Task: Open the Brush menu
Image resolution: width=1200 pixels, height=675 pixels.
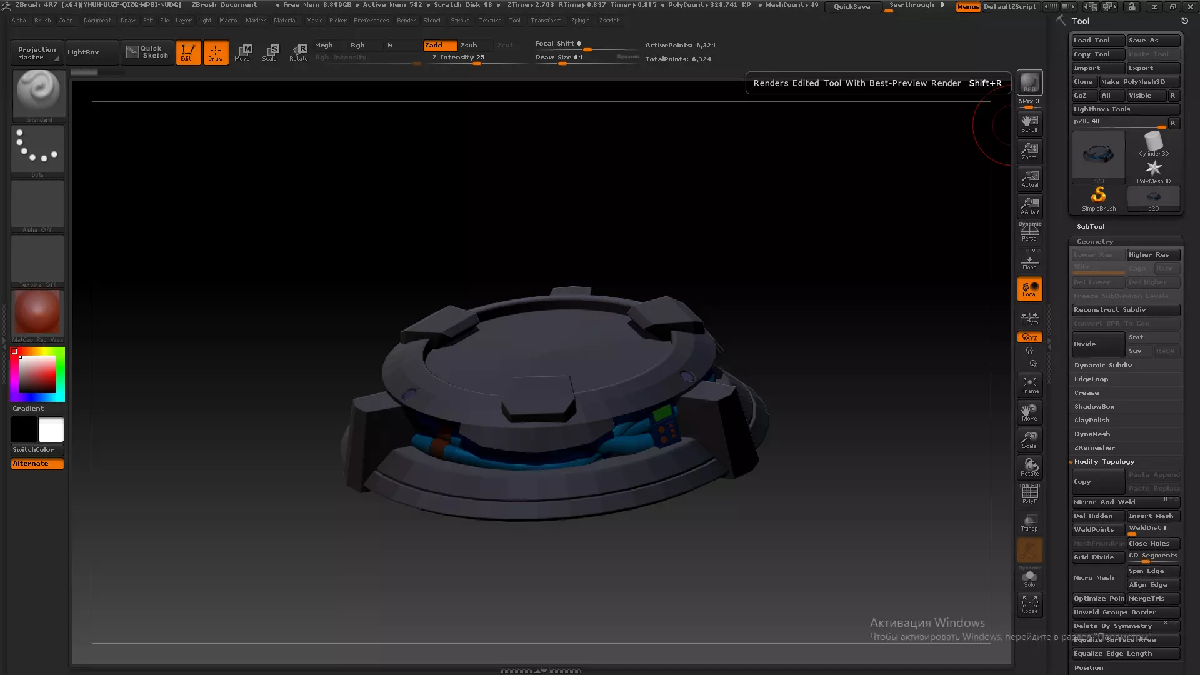Action: 42,21
